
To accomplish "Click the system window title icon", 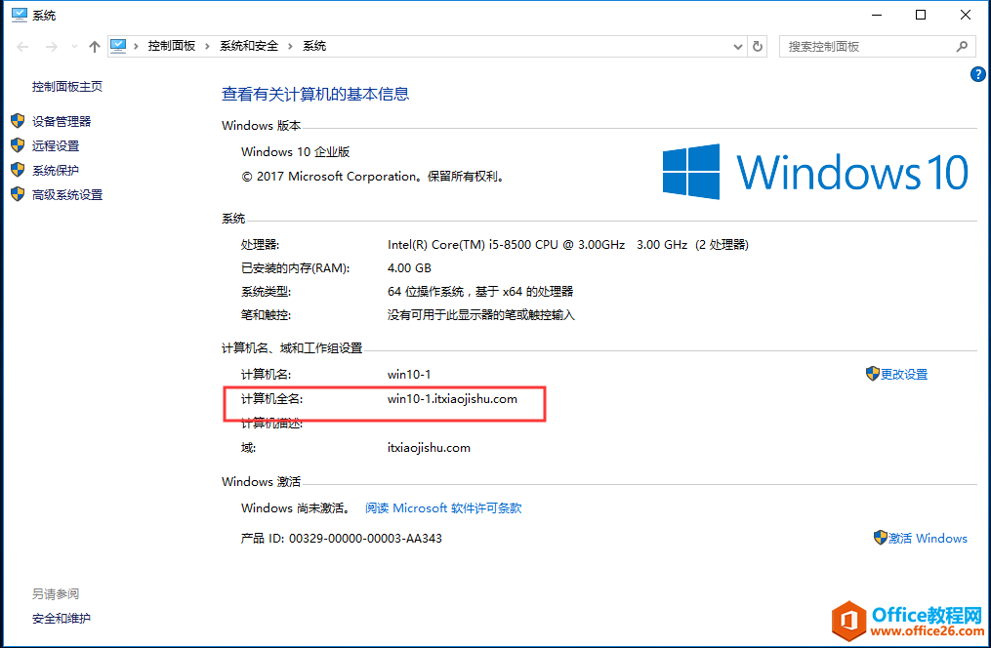I will (20, 15).
